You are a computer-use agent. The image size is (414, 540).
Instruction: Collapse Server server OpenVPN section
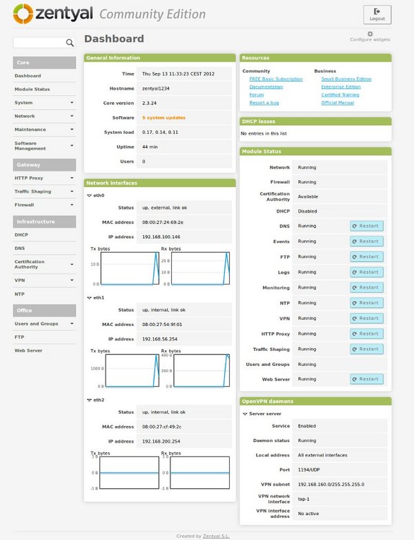pyautogui.click(x=245, y=414)
